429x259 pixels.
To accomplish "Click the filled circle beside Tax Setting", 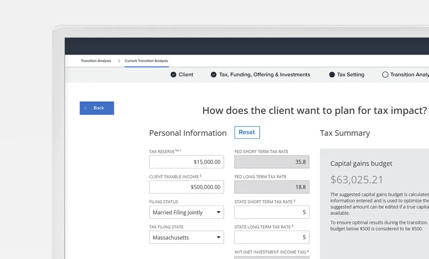I will click(332, 74).
